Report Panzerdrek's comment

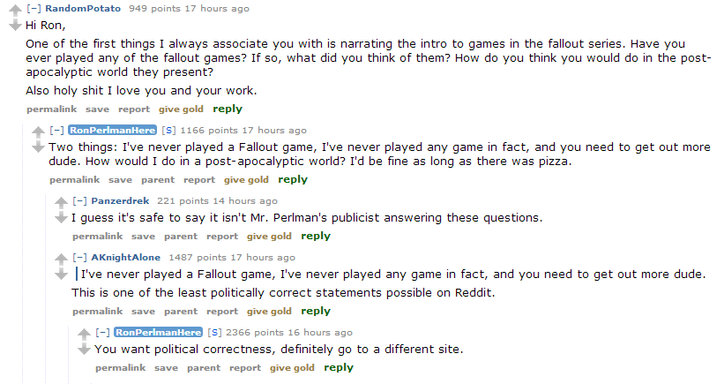pos(222,237)
